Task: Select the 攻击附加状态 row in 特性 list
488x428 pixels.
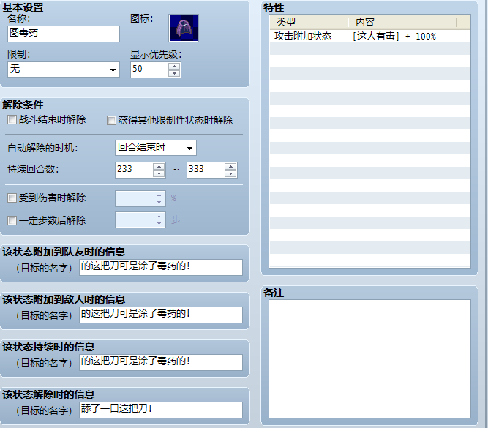Action: coord(369,37)
